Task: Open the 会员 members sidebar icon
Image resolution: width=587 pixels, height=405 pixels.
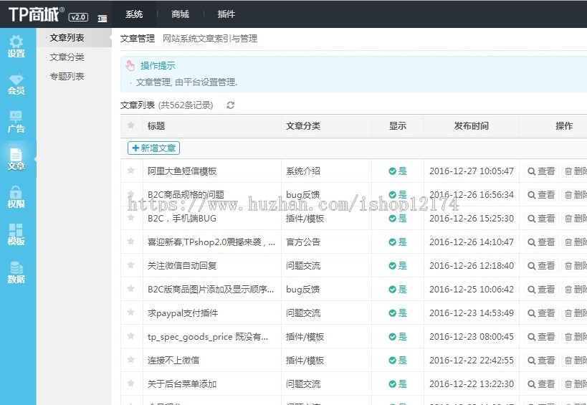Action: click(x=16, y=84)
